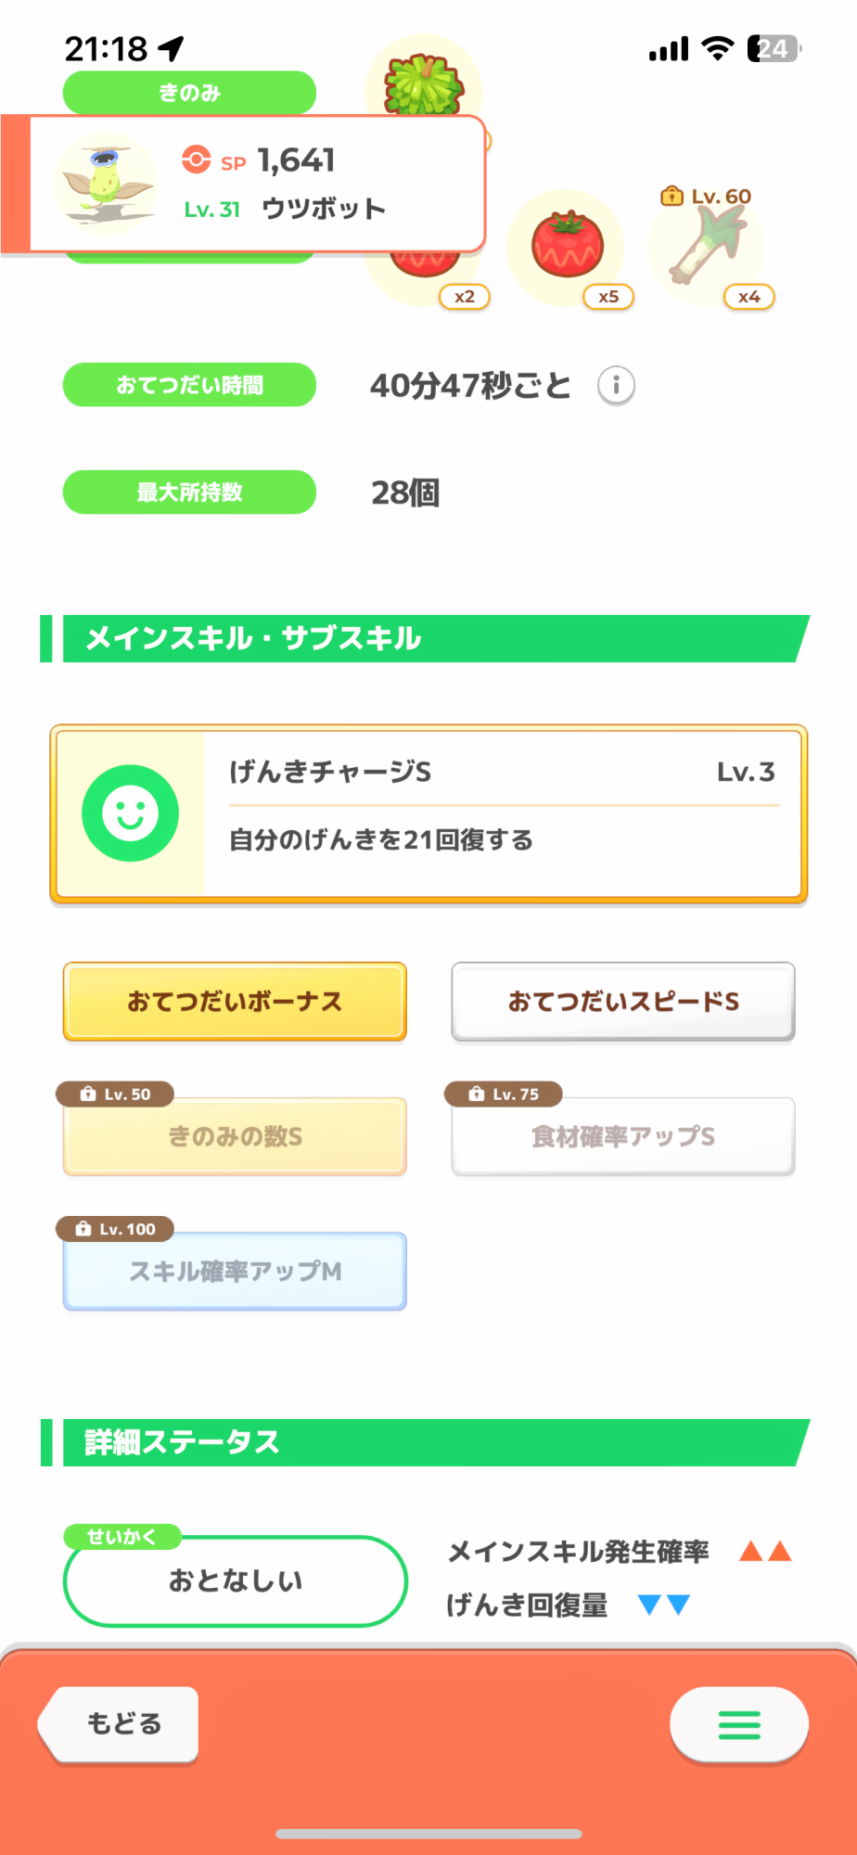Tap the green smiley main skill icon
This screenshot has height=1855, width=857.
pos(131,813)
